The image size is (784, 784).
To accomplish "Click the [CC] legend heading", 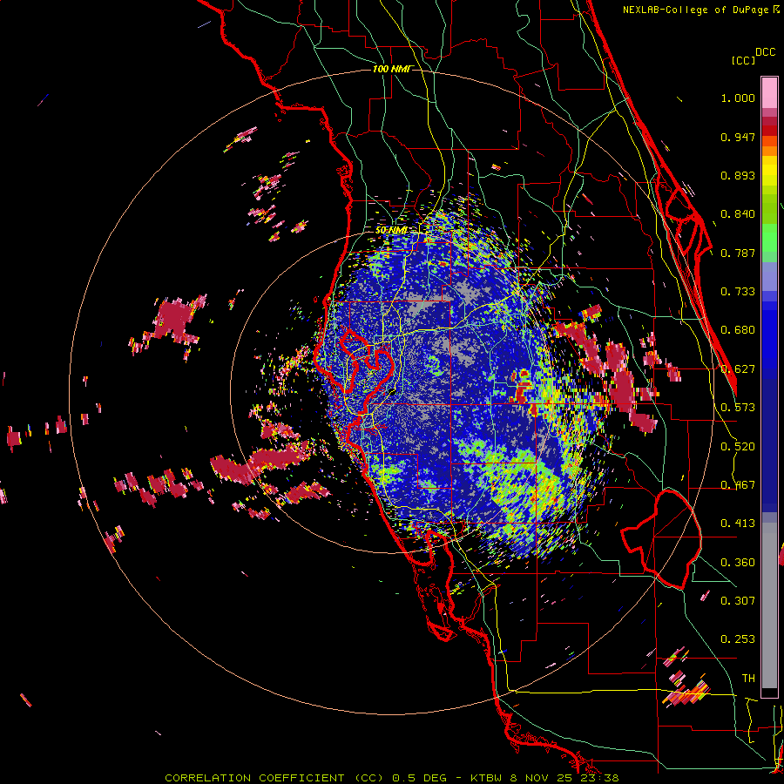I will (743, 60).
